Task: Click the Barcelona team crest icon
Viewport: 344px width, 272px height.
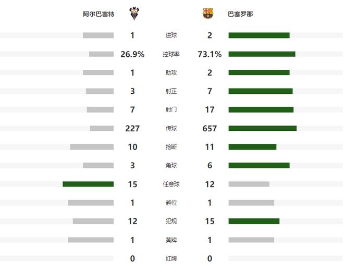Action: click(x=208, y=14)
